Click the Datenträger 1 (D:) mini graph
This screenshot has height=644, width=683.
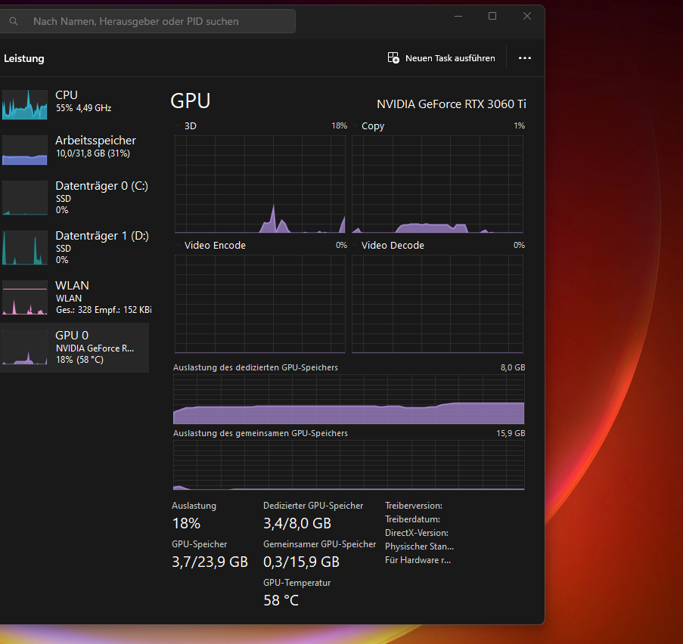[25, 248]
